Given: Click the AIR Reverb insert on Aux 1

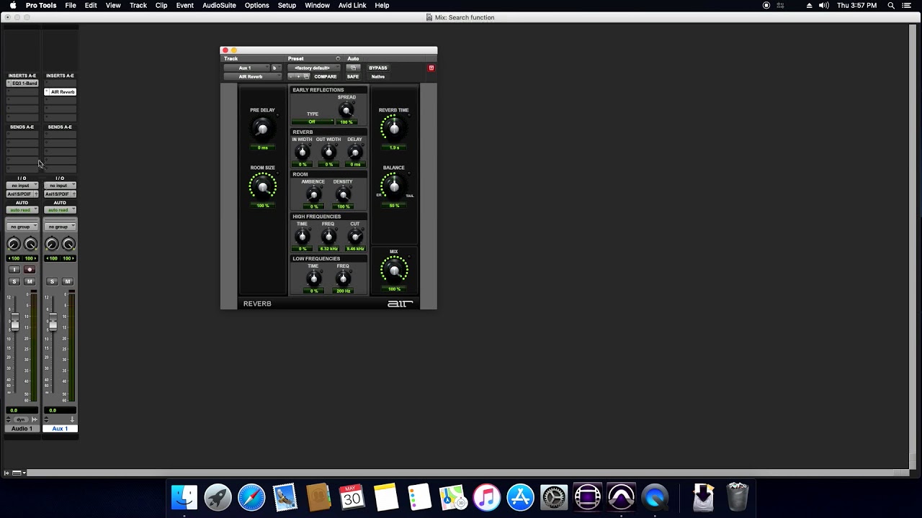Looking at the screenshot, I should point(61,92).
